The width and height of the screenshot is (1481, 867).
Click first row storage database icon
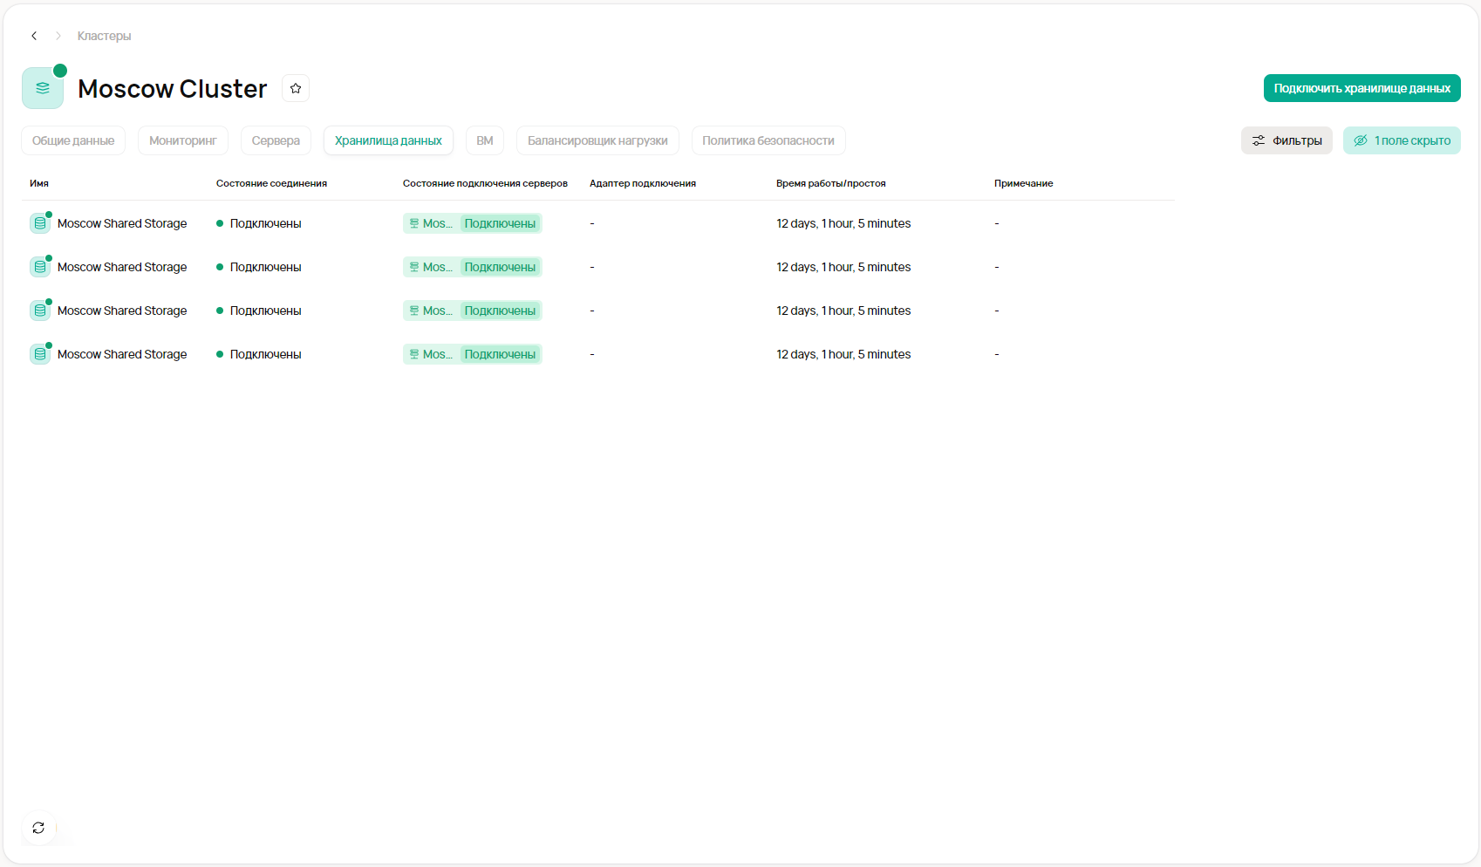[x=40, y=223]
